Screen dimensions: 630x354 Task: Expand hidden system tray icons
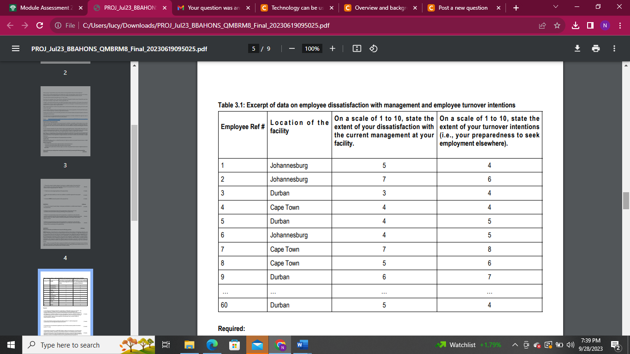pyautogui.click(x=515, y=345)
